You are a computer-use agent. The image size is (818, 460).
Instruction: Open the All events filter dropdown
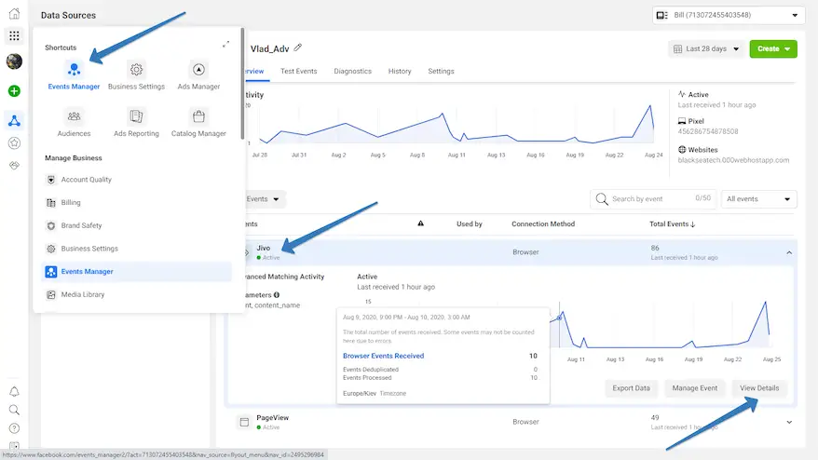pos(760,199)
